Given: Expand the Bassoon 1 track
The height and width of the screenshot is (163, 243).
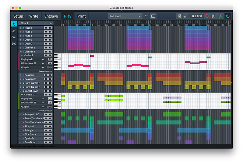Looking at the screenshot, I should (21, 75).
